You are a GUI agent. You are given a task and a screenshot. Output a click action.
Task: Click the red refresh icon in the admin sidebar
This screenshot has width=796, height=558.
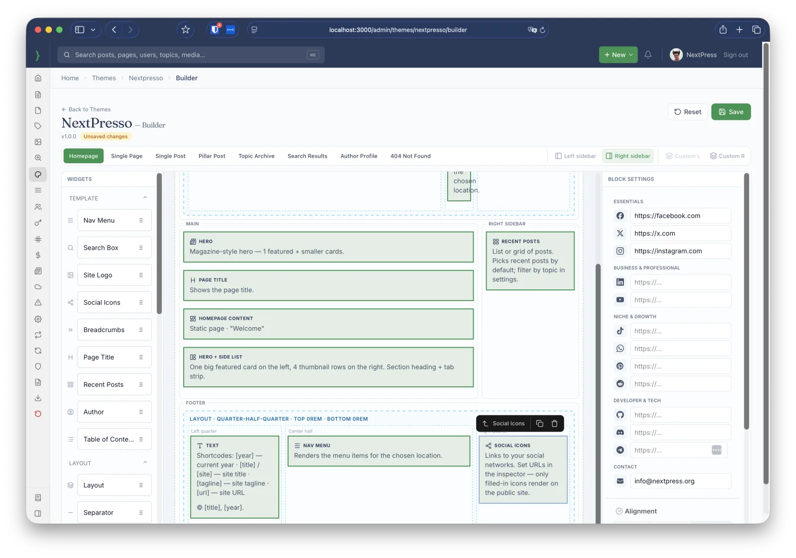point(38,414)
